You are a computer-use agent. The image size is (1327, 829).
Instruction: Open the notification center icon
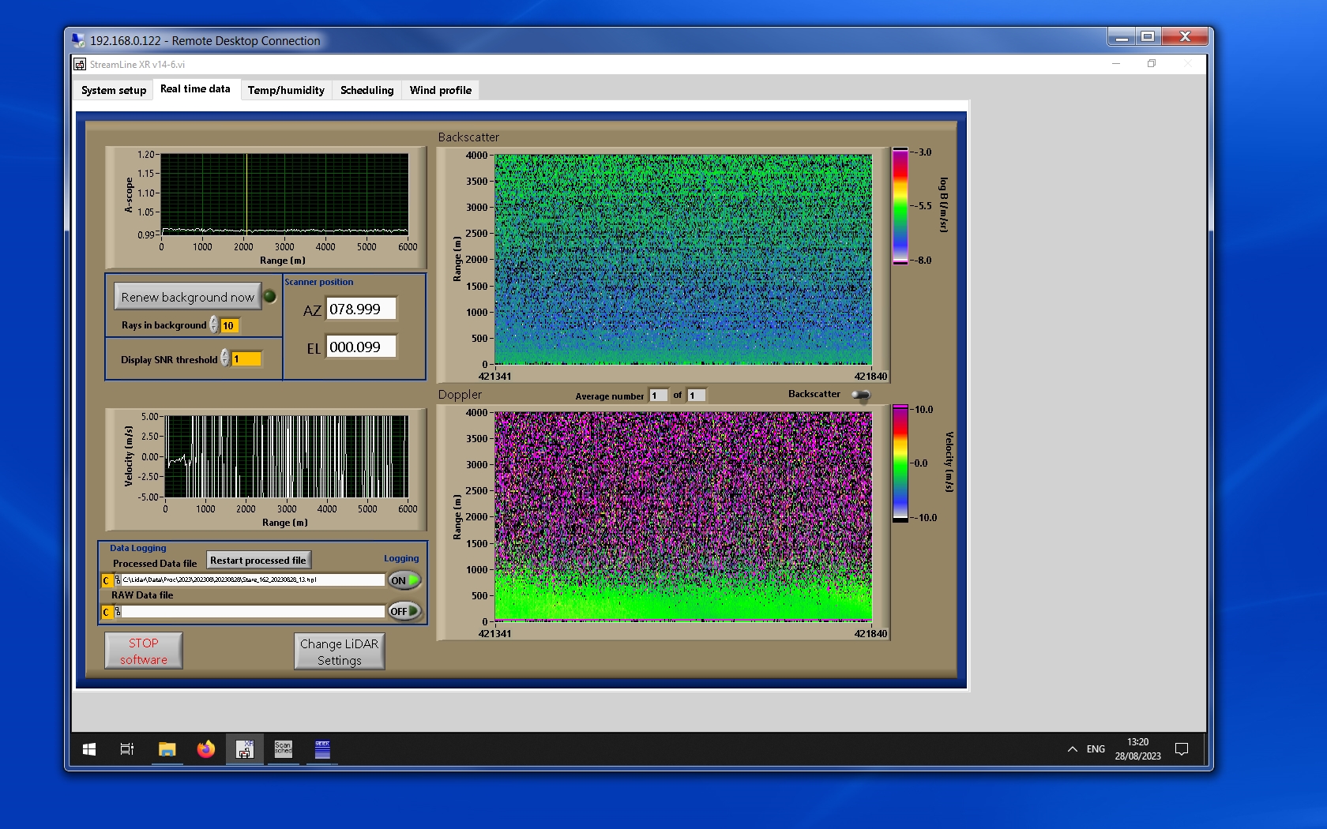click(1182, 749)
